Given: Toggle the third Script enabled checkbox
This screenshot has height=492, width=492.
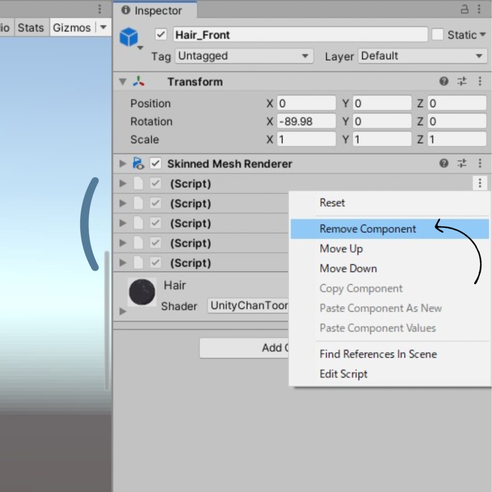Looking at the screenshot, I should click(156, 223).
